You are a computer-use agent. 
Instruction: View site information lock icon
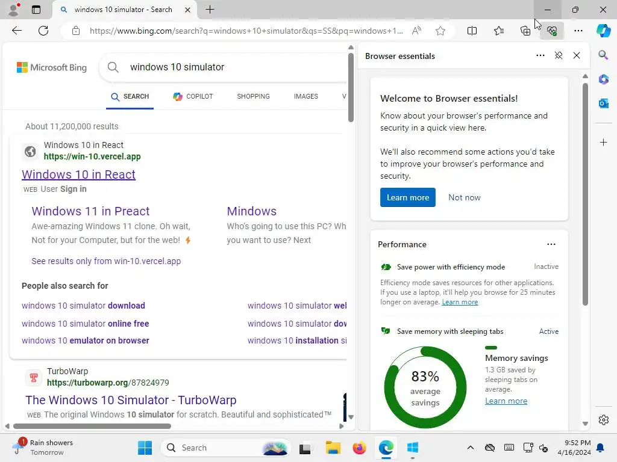click(x=76, y=31)
